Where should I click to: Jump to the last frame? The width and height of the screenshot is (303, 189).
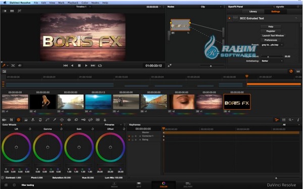tap(93, 66)
